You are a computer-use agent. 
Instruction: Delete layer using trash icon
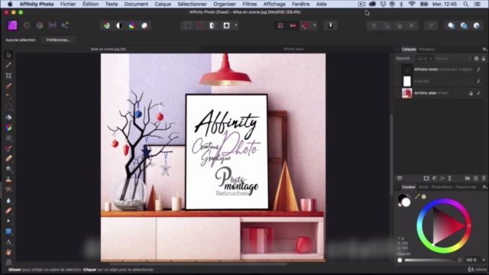pos(484,178)
